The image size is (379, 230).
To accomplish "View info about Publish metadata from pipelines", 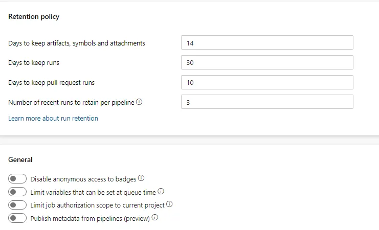I will 154,218.
